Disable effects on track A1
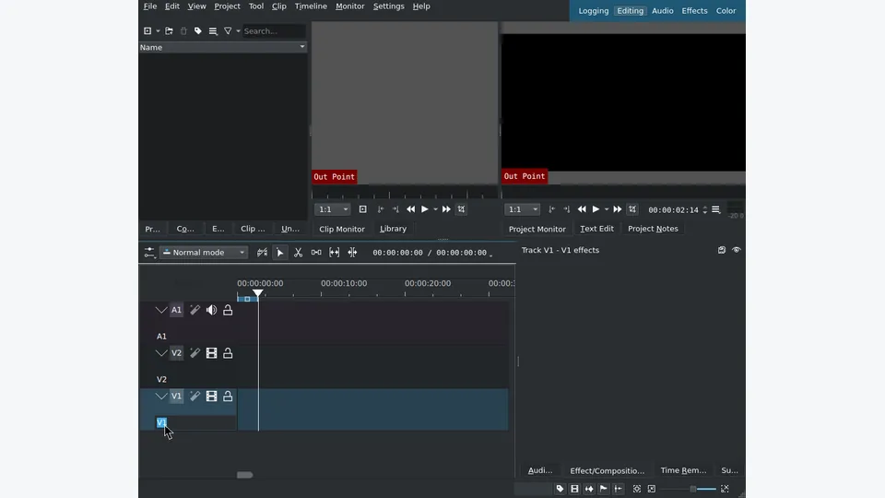Screen dimensions: 885x498 [x=195, y=310]
